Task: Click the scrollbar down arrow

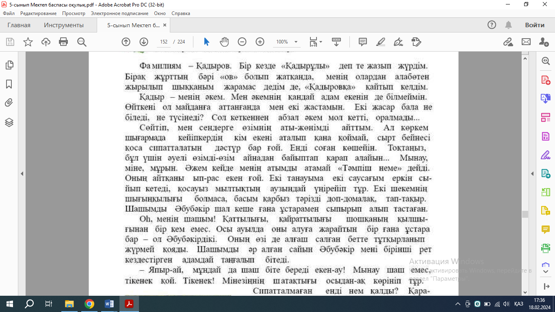Action: click(525, 292)
